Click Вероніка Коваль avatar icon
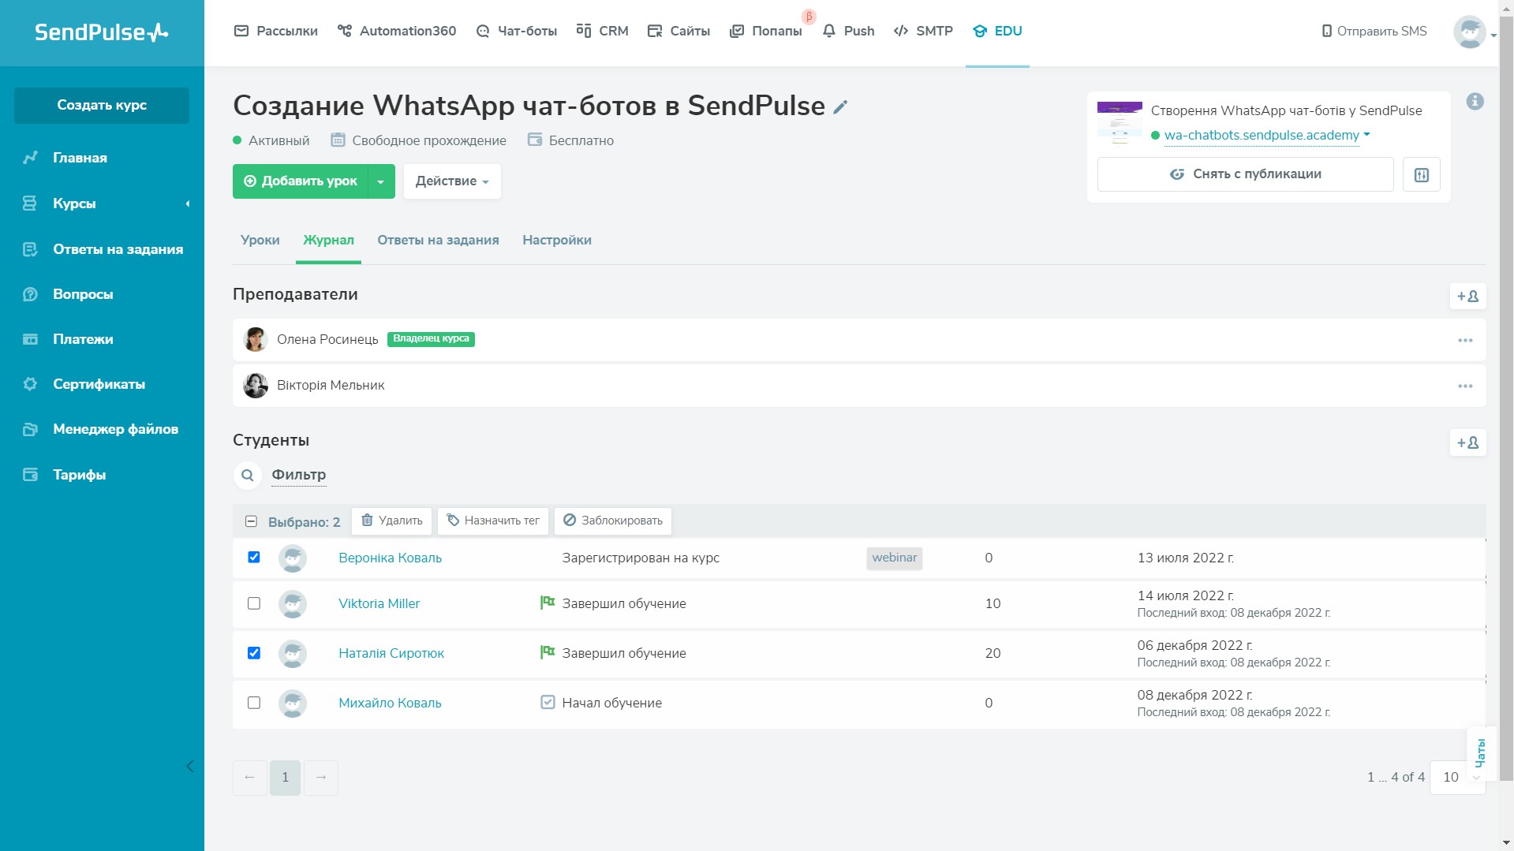Viewport: 1514px width, 851px height. tap(293, 558)
